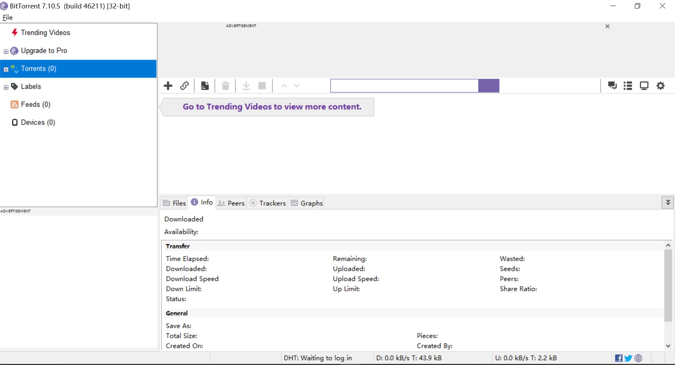Click the info panel scroll down arrow

tap(668, 346)
